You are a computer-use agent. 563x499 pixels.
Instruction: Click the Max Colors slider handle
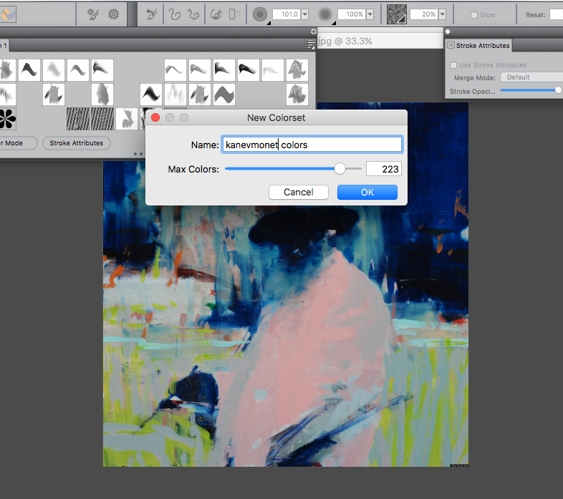tap(340, 169)
